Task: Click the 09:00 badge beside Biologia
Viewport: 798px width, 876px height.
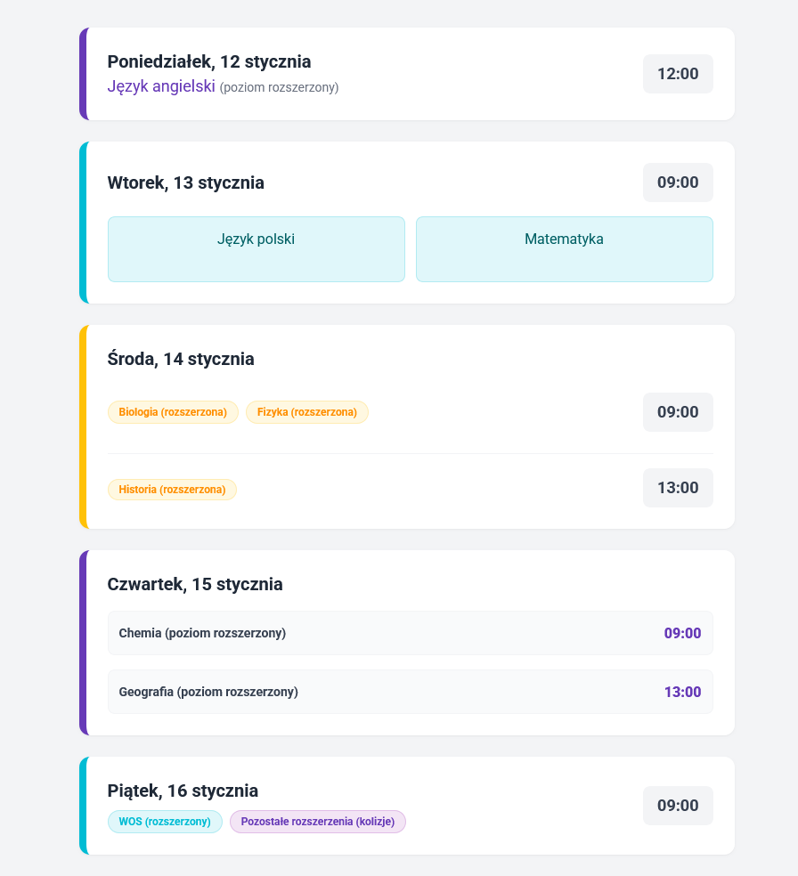Action: pyautogui.click(x=678, y=412)
